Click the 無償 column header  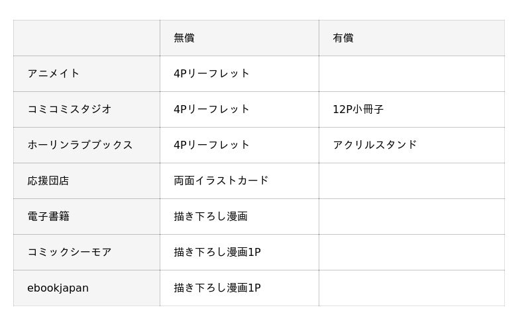pos(184,38)
